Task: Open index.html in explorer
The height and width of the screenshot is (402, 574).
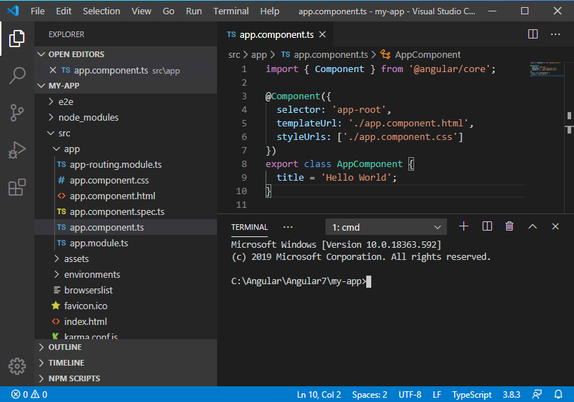Action: 126,321
